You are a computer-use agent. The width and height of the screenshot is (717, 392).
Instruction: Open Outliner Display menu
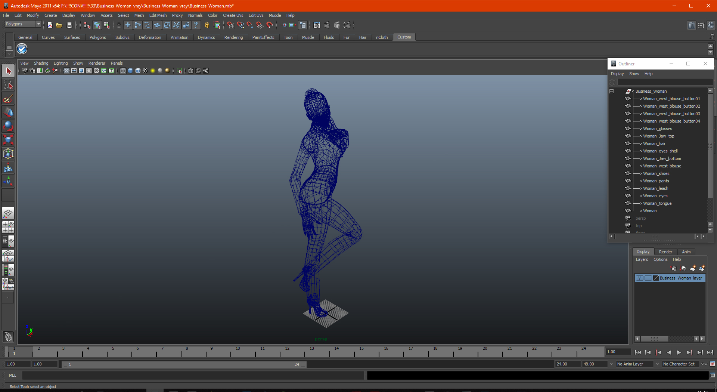tap(617, 74)
